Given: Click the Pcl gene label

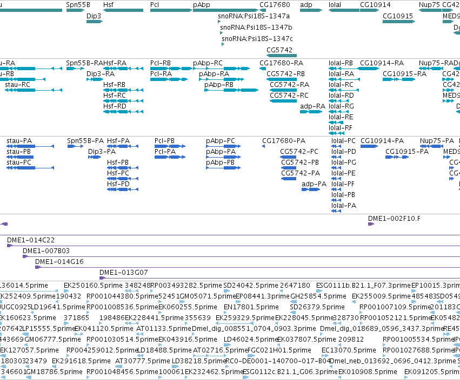Looking at the screenshot, I should [155, 5].
